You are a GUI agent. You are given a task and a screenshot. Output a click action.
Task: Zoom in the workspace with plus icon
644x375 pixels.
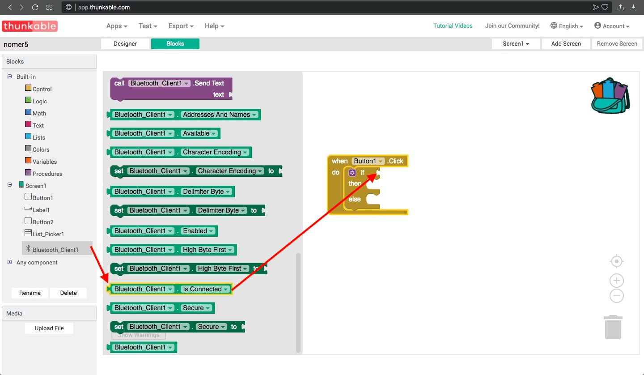(617, 281)
